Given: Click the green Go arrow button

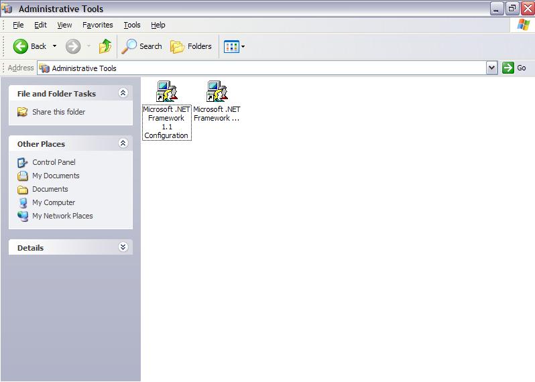Looking at the screenshot, I should [508, 68].
